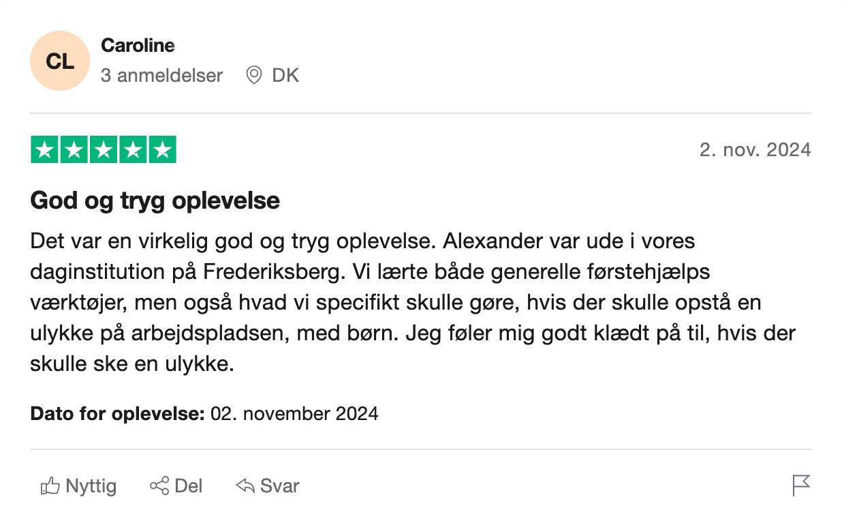This screenshot has width=842, height=521.
Task: Click the DK location label
Action: click(x=285, y=75)
